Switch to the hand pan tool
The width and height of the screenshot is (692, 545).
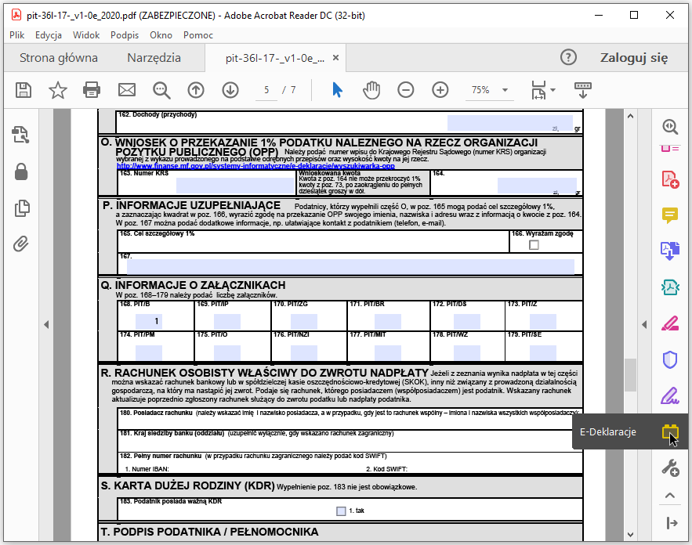[x=371, y=90]
